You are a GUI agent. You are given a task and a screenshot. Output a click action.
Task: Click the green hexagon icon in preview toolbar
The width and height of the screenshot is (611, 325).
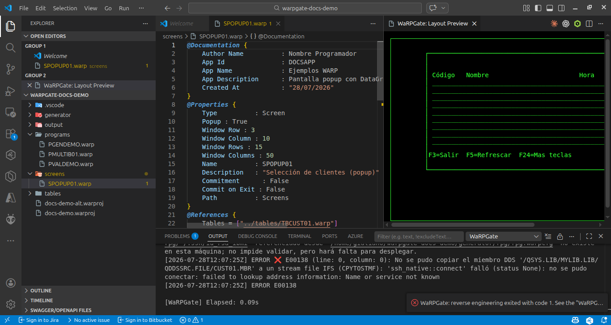click(577, 24)
